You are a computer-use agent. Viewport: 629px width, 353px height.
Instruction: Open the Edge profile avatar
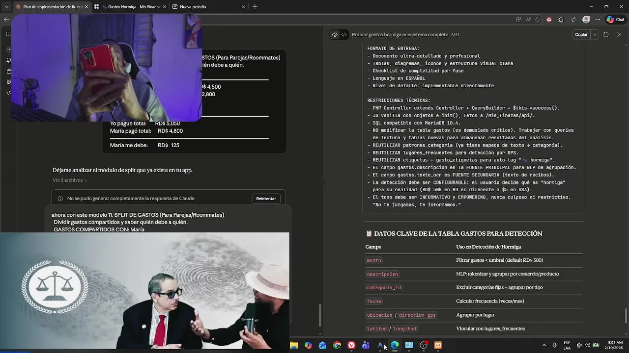coord(586,20)
